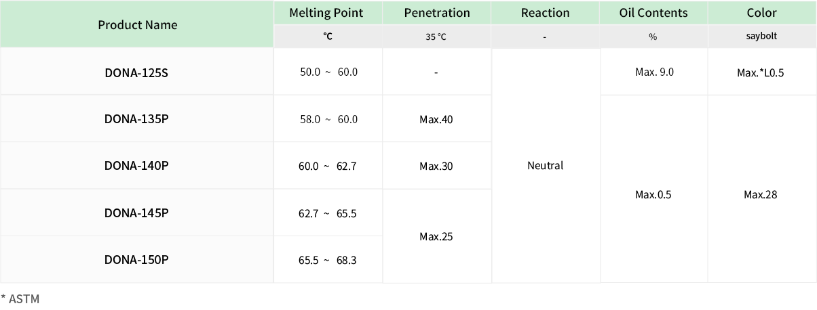Click the Penetration column header

[436, 13]
